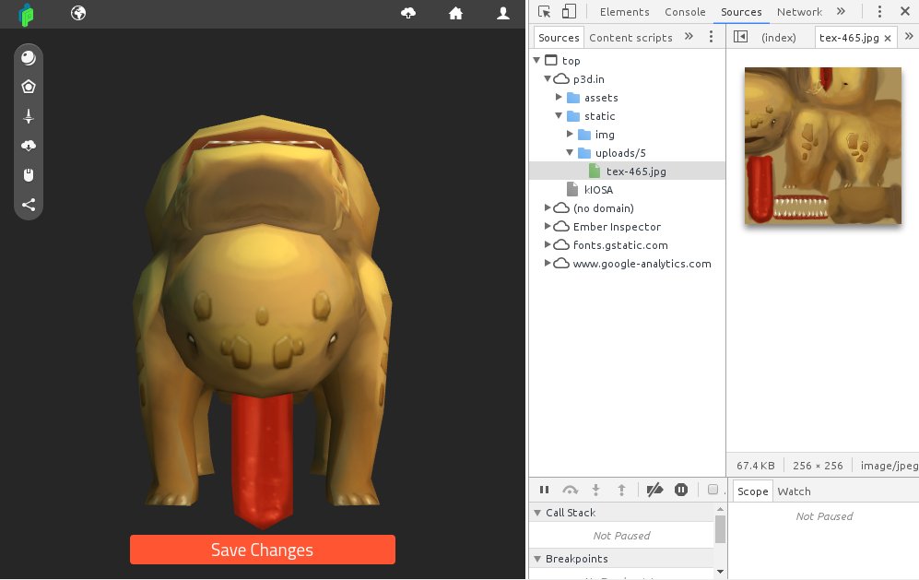The image size is (919, 580).
Task: Close the DevTools panel
Action: point(905,11)
